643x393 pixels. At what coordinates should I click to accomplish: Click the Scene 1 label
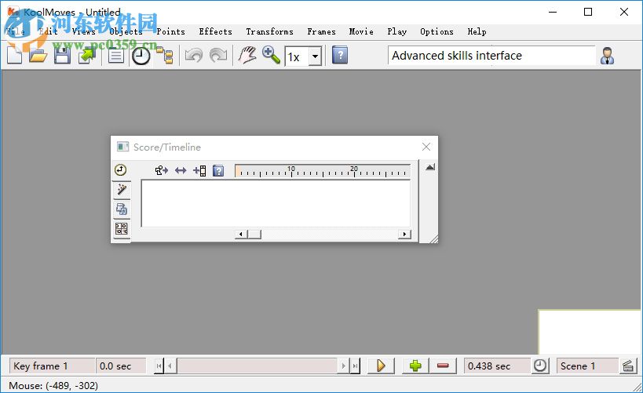coord(586,366)
